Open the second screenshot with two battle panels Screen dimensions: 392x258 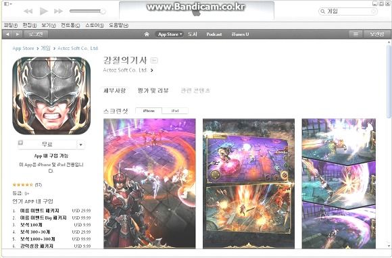(249, 183)
